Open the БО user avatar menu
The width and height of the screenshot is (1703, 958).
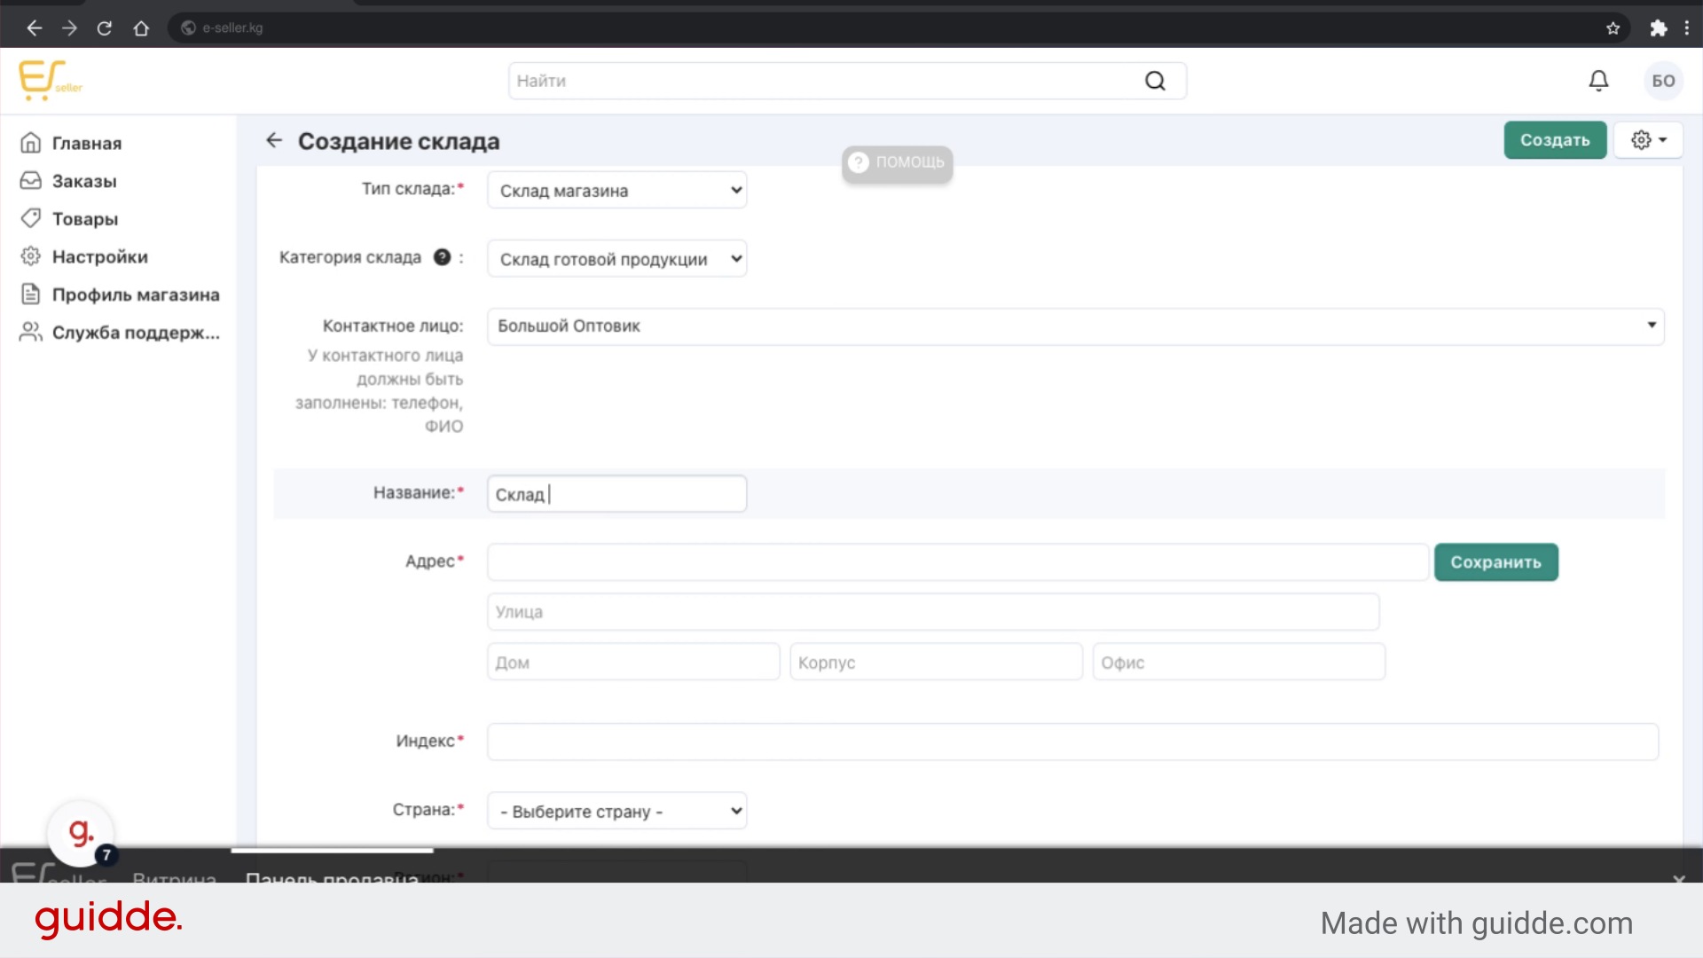tap(1663, 81)
